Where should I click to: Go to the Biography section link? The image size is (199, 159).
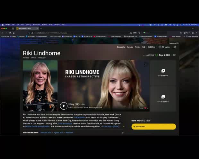tap(121, 47)
